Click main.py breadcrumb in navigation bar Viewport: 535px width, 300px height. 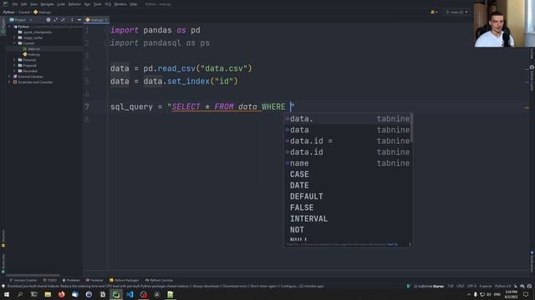[x=43, y=12]
